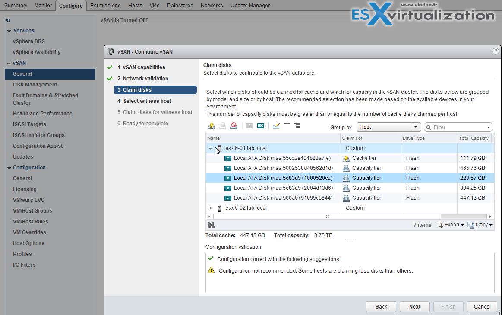Open Licensing in the Configuration section
This screenshot has width=502, height=315.
[25, 189]
